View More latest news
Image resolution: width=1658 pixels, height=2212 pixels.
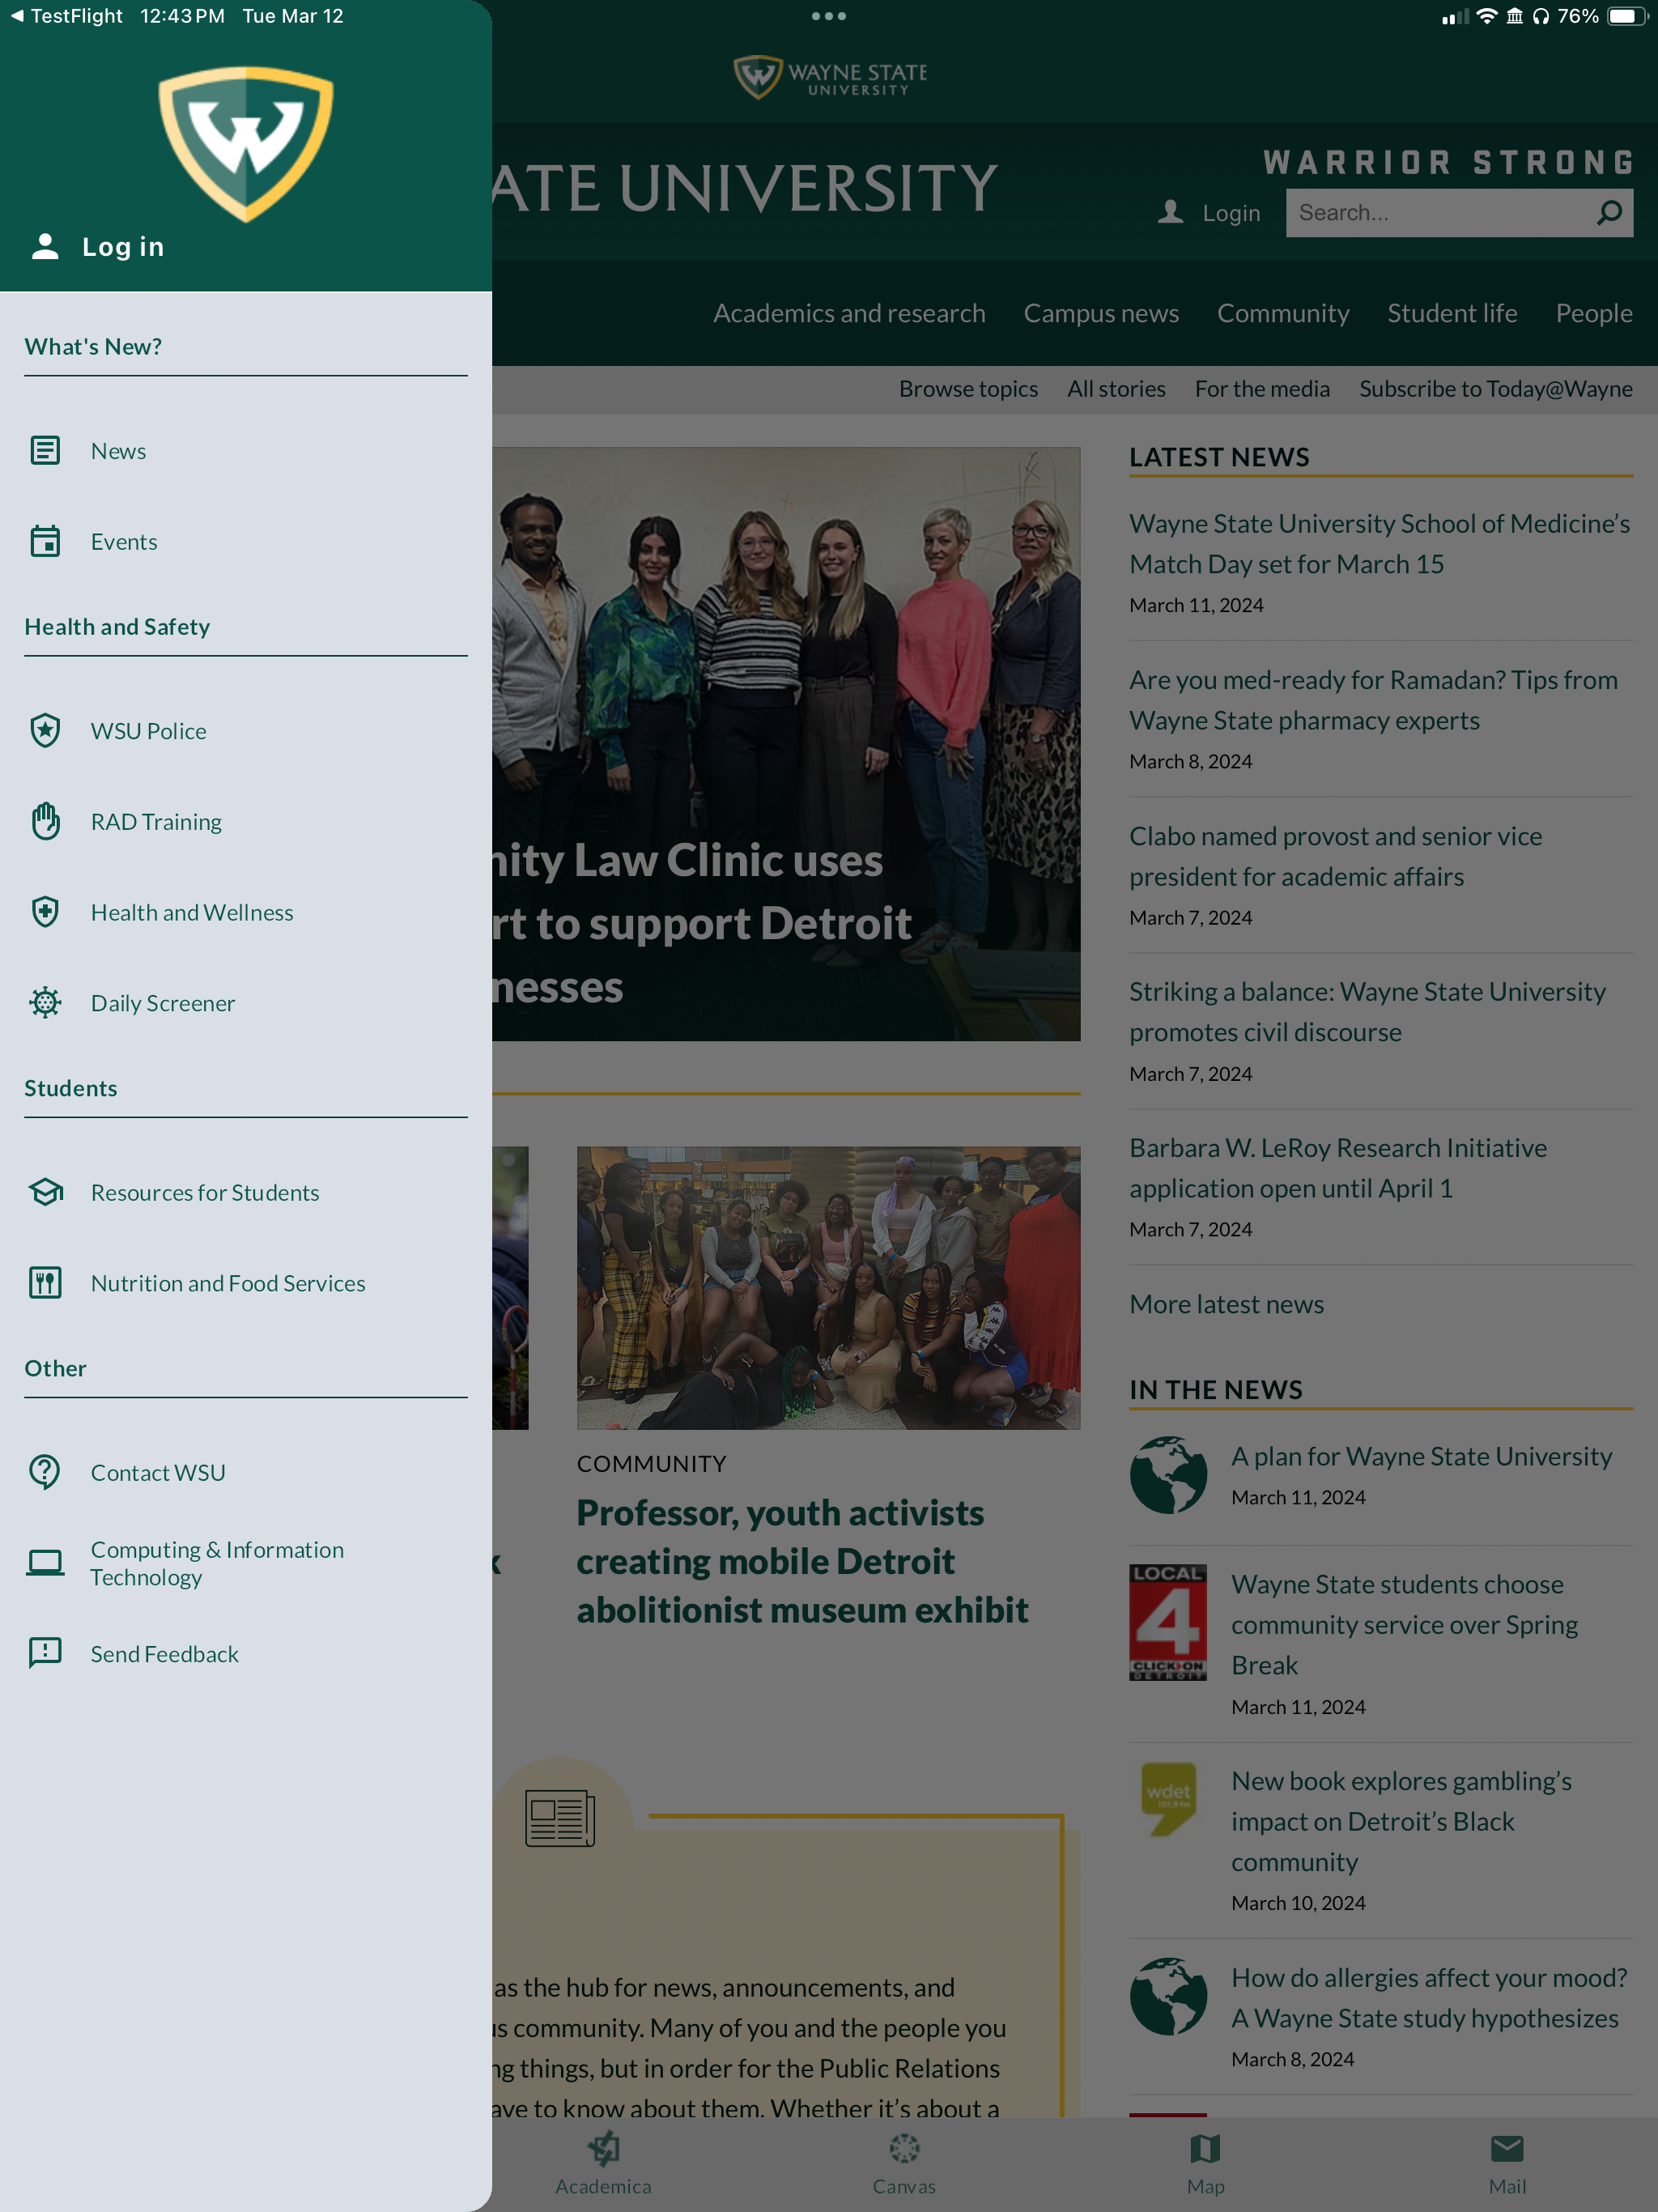tap(1226, 1304)
